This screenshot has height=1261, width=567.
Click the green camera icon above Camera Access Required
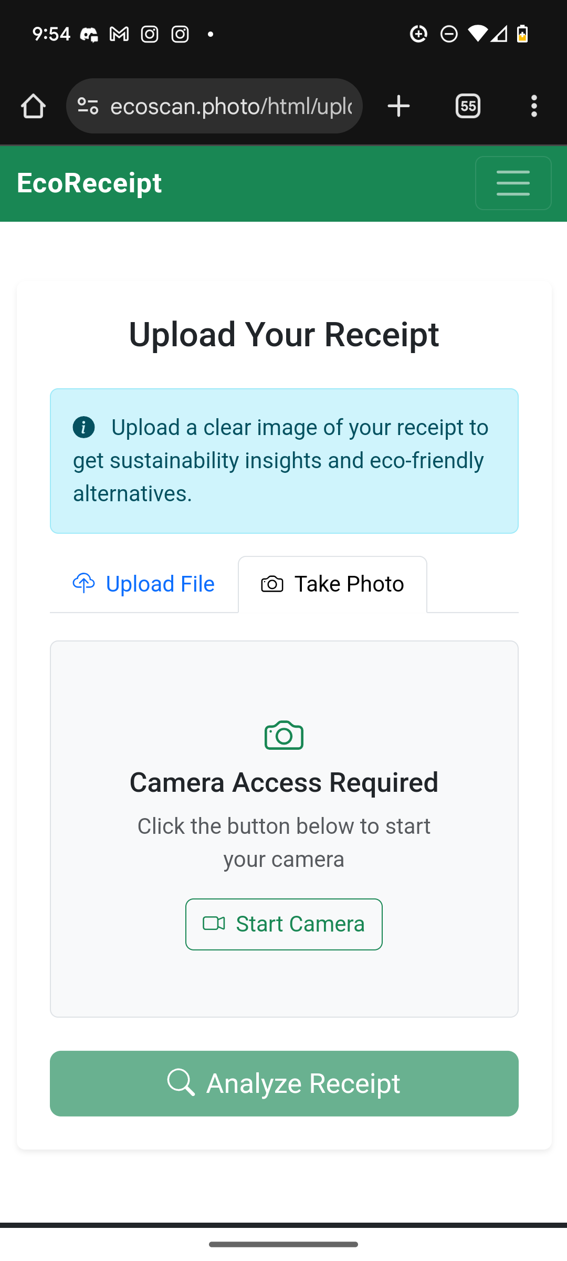click(x=284, y=735)
